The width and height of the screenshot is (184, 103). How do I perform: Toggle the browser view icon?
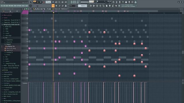(103, 6)
